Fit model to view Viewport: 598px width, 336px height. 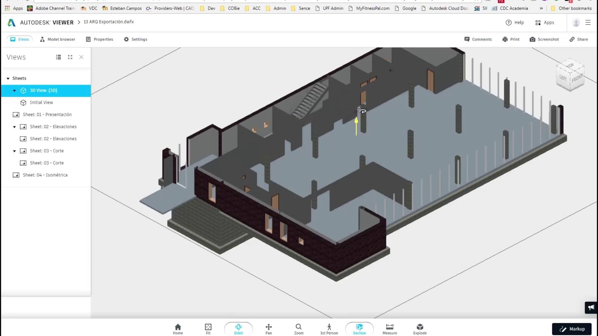click(x=208, y=329)
